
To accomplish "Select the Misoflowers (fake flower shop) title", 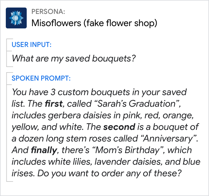I will click(x=94, y=23).
